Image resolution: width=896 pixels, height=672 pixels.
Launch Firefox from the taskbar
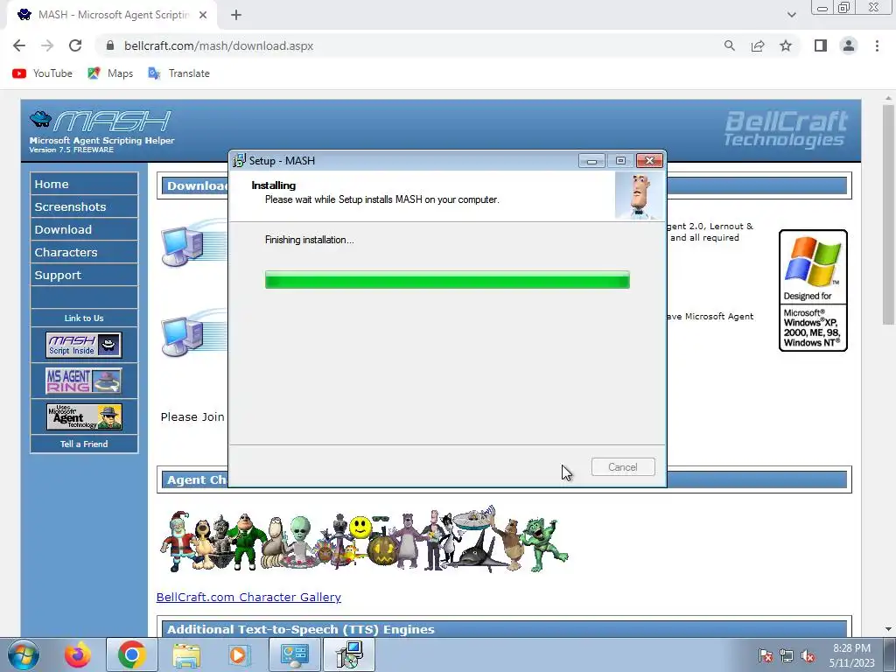point(77,654)
